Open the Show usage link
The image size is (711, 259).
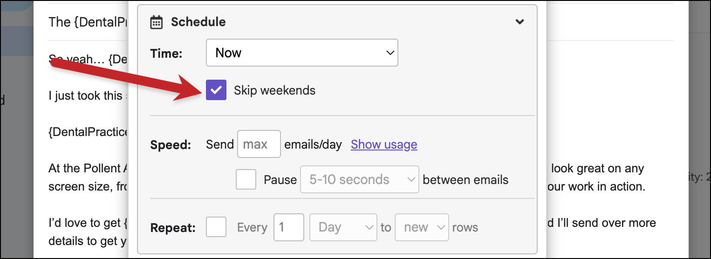(384, 144)
